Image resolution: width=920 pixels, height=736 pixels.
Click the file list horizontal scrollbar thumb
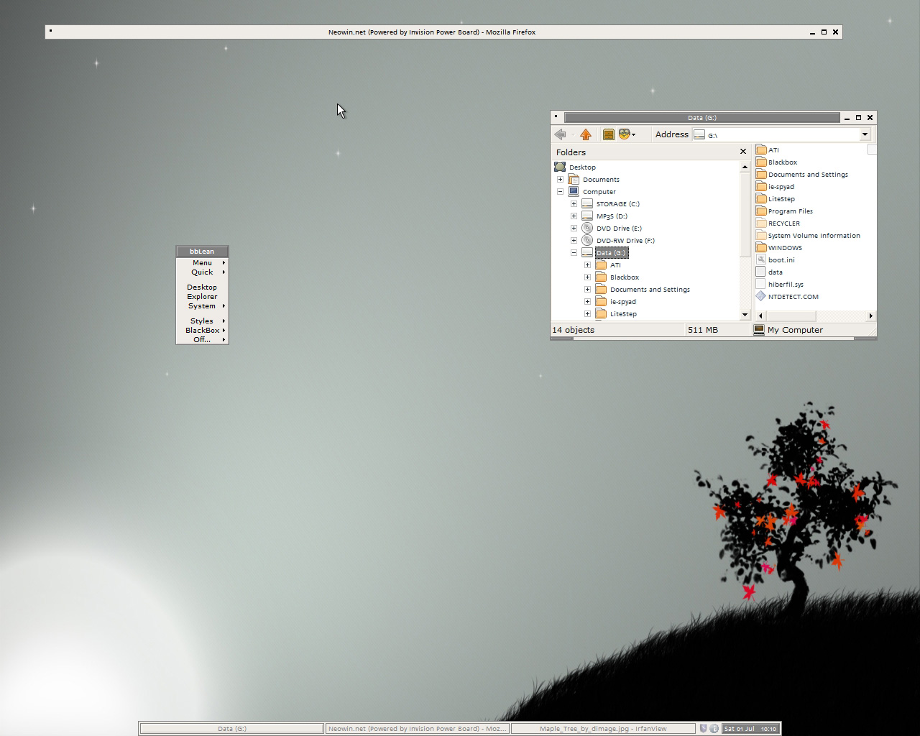(x=791, y=316)
